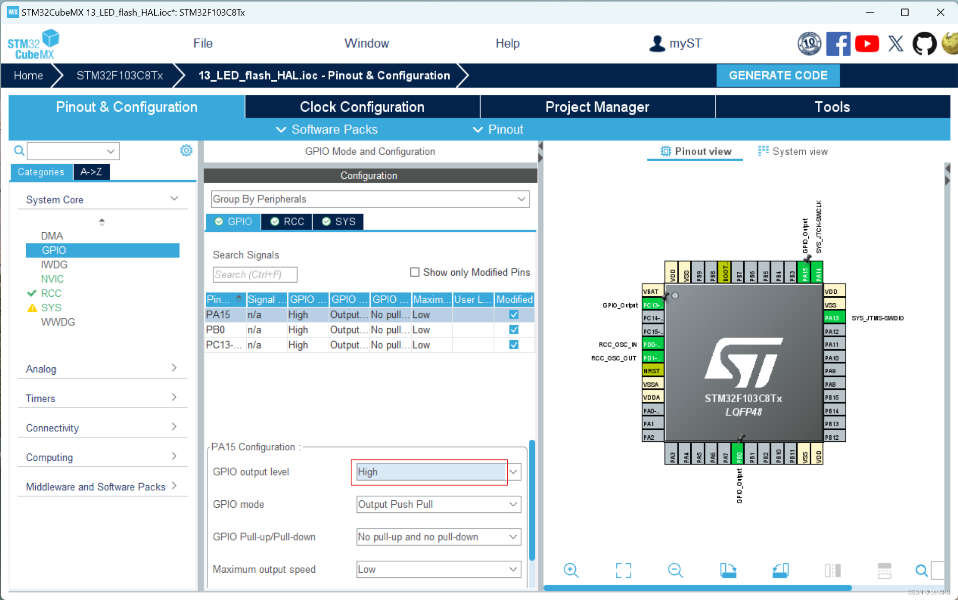Open the Facebook icon
This screenshot has height=600, width=958.
point(838,44)
